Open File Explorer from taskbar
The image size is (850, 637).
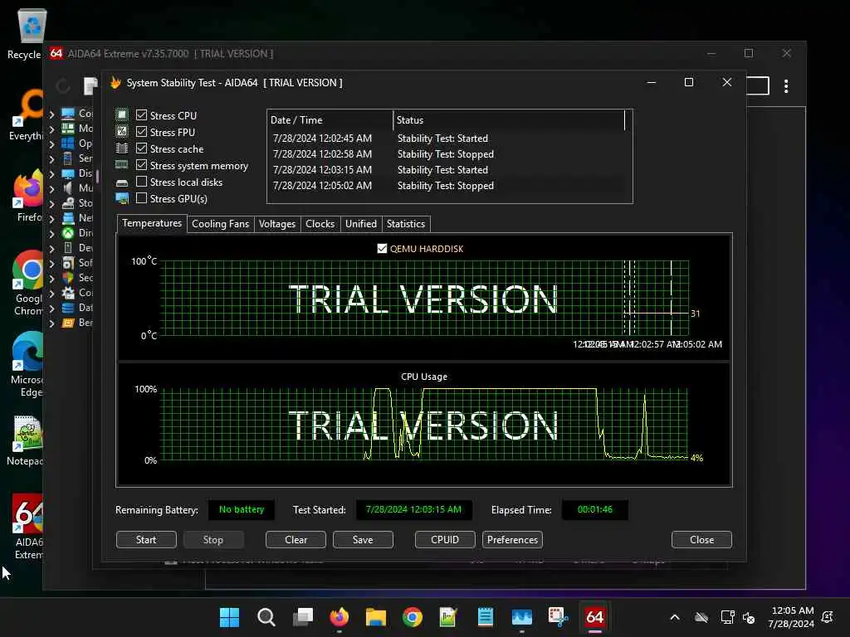tap(376, 617)
